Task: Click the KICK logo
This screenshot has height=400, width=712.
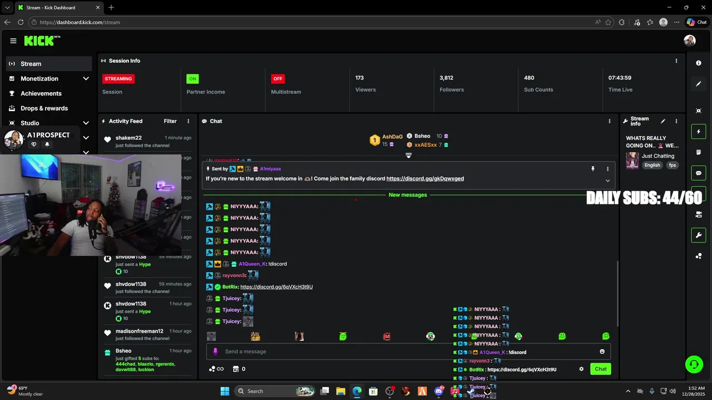Action: click(42, 41)
